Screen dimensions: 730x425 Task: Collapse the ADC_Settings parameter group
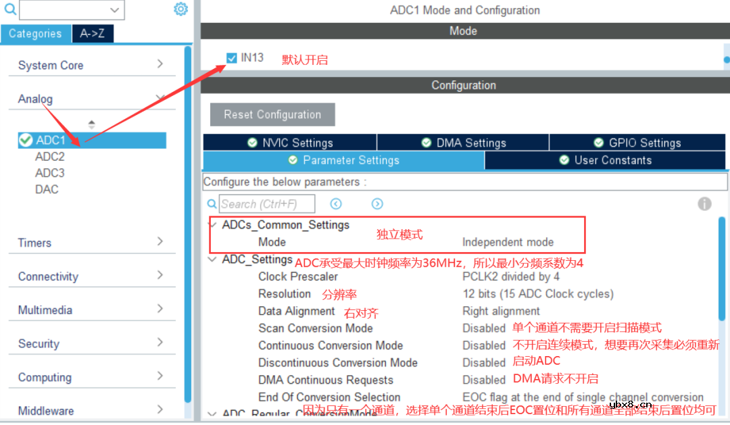coord(212,259)
